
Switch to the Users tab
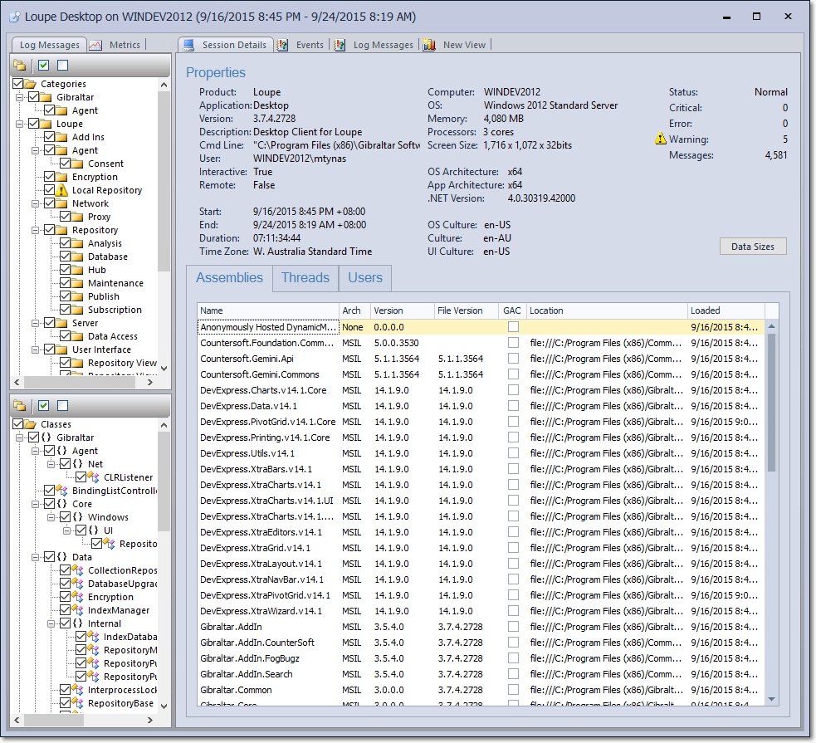coord(365,278)
